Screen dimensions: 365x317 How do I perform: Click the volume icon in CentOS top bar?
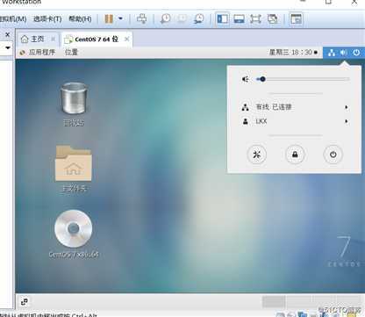[344, 53]
